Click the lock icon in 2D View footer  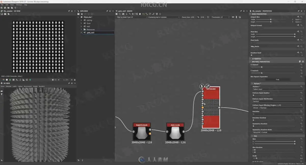75,80
